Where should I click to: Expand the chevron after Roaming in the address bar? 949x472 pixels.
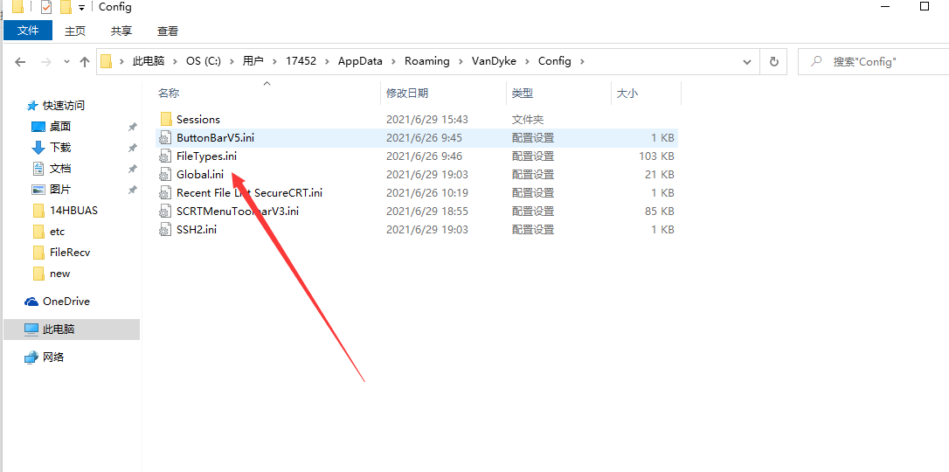[x=461, y=61]
